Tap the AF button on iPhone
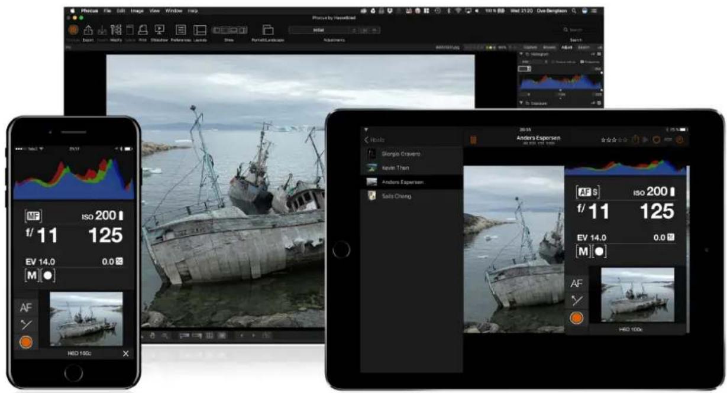This screenshot has width=727, height=393. [26, 307]
